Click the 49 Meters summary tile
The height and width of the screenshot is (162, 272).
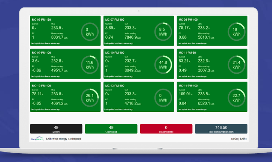click(x=56, y=129)
